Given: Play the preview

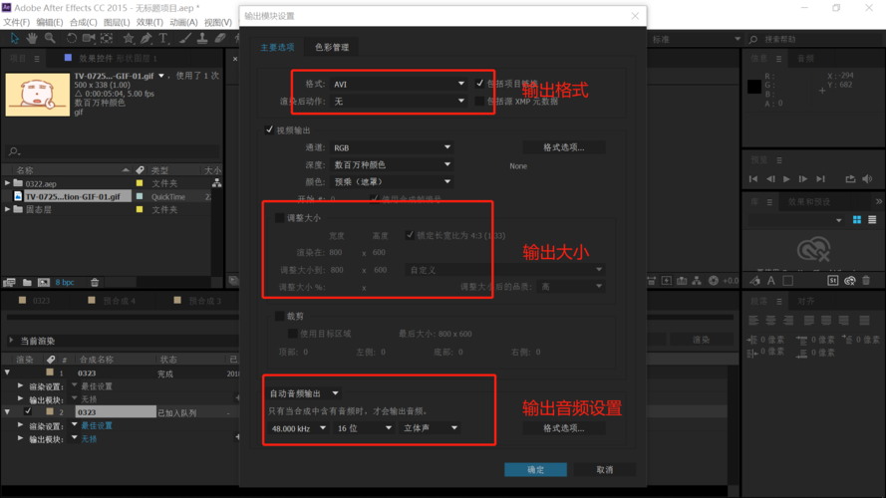Looking at the screenshot, I should (x=786, y=179).
